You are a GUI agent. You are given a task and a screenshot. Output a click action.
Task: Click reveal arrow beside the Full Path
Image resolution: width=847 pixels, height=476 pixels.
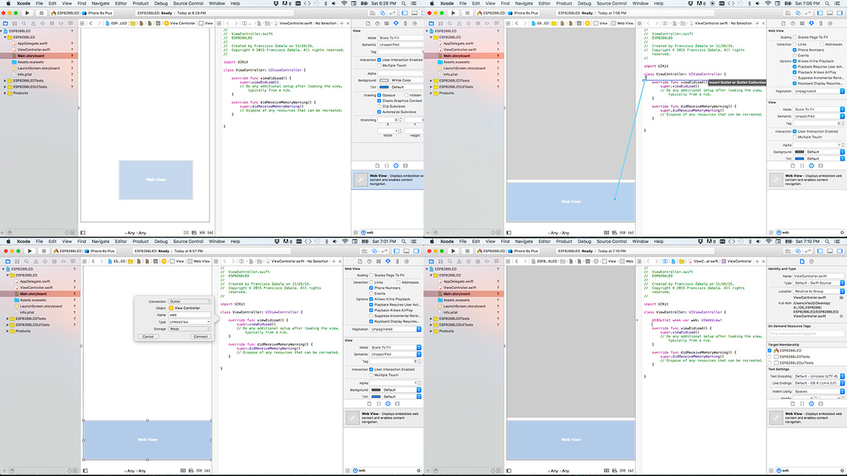click(841, 317)
